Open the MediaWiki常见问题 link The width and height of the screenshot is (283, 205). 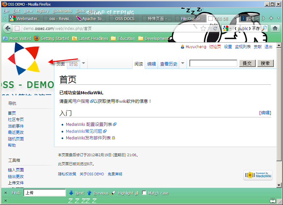pos(84,131)
